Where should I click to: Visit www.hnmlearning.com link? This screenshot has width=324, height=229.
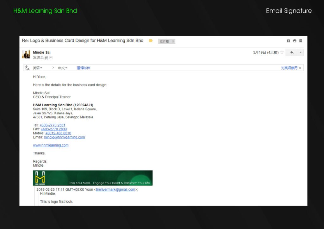[x=51, y=145]
